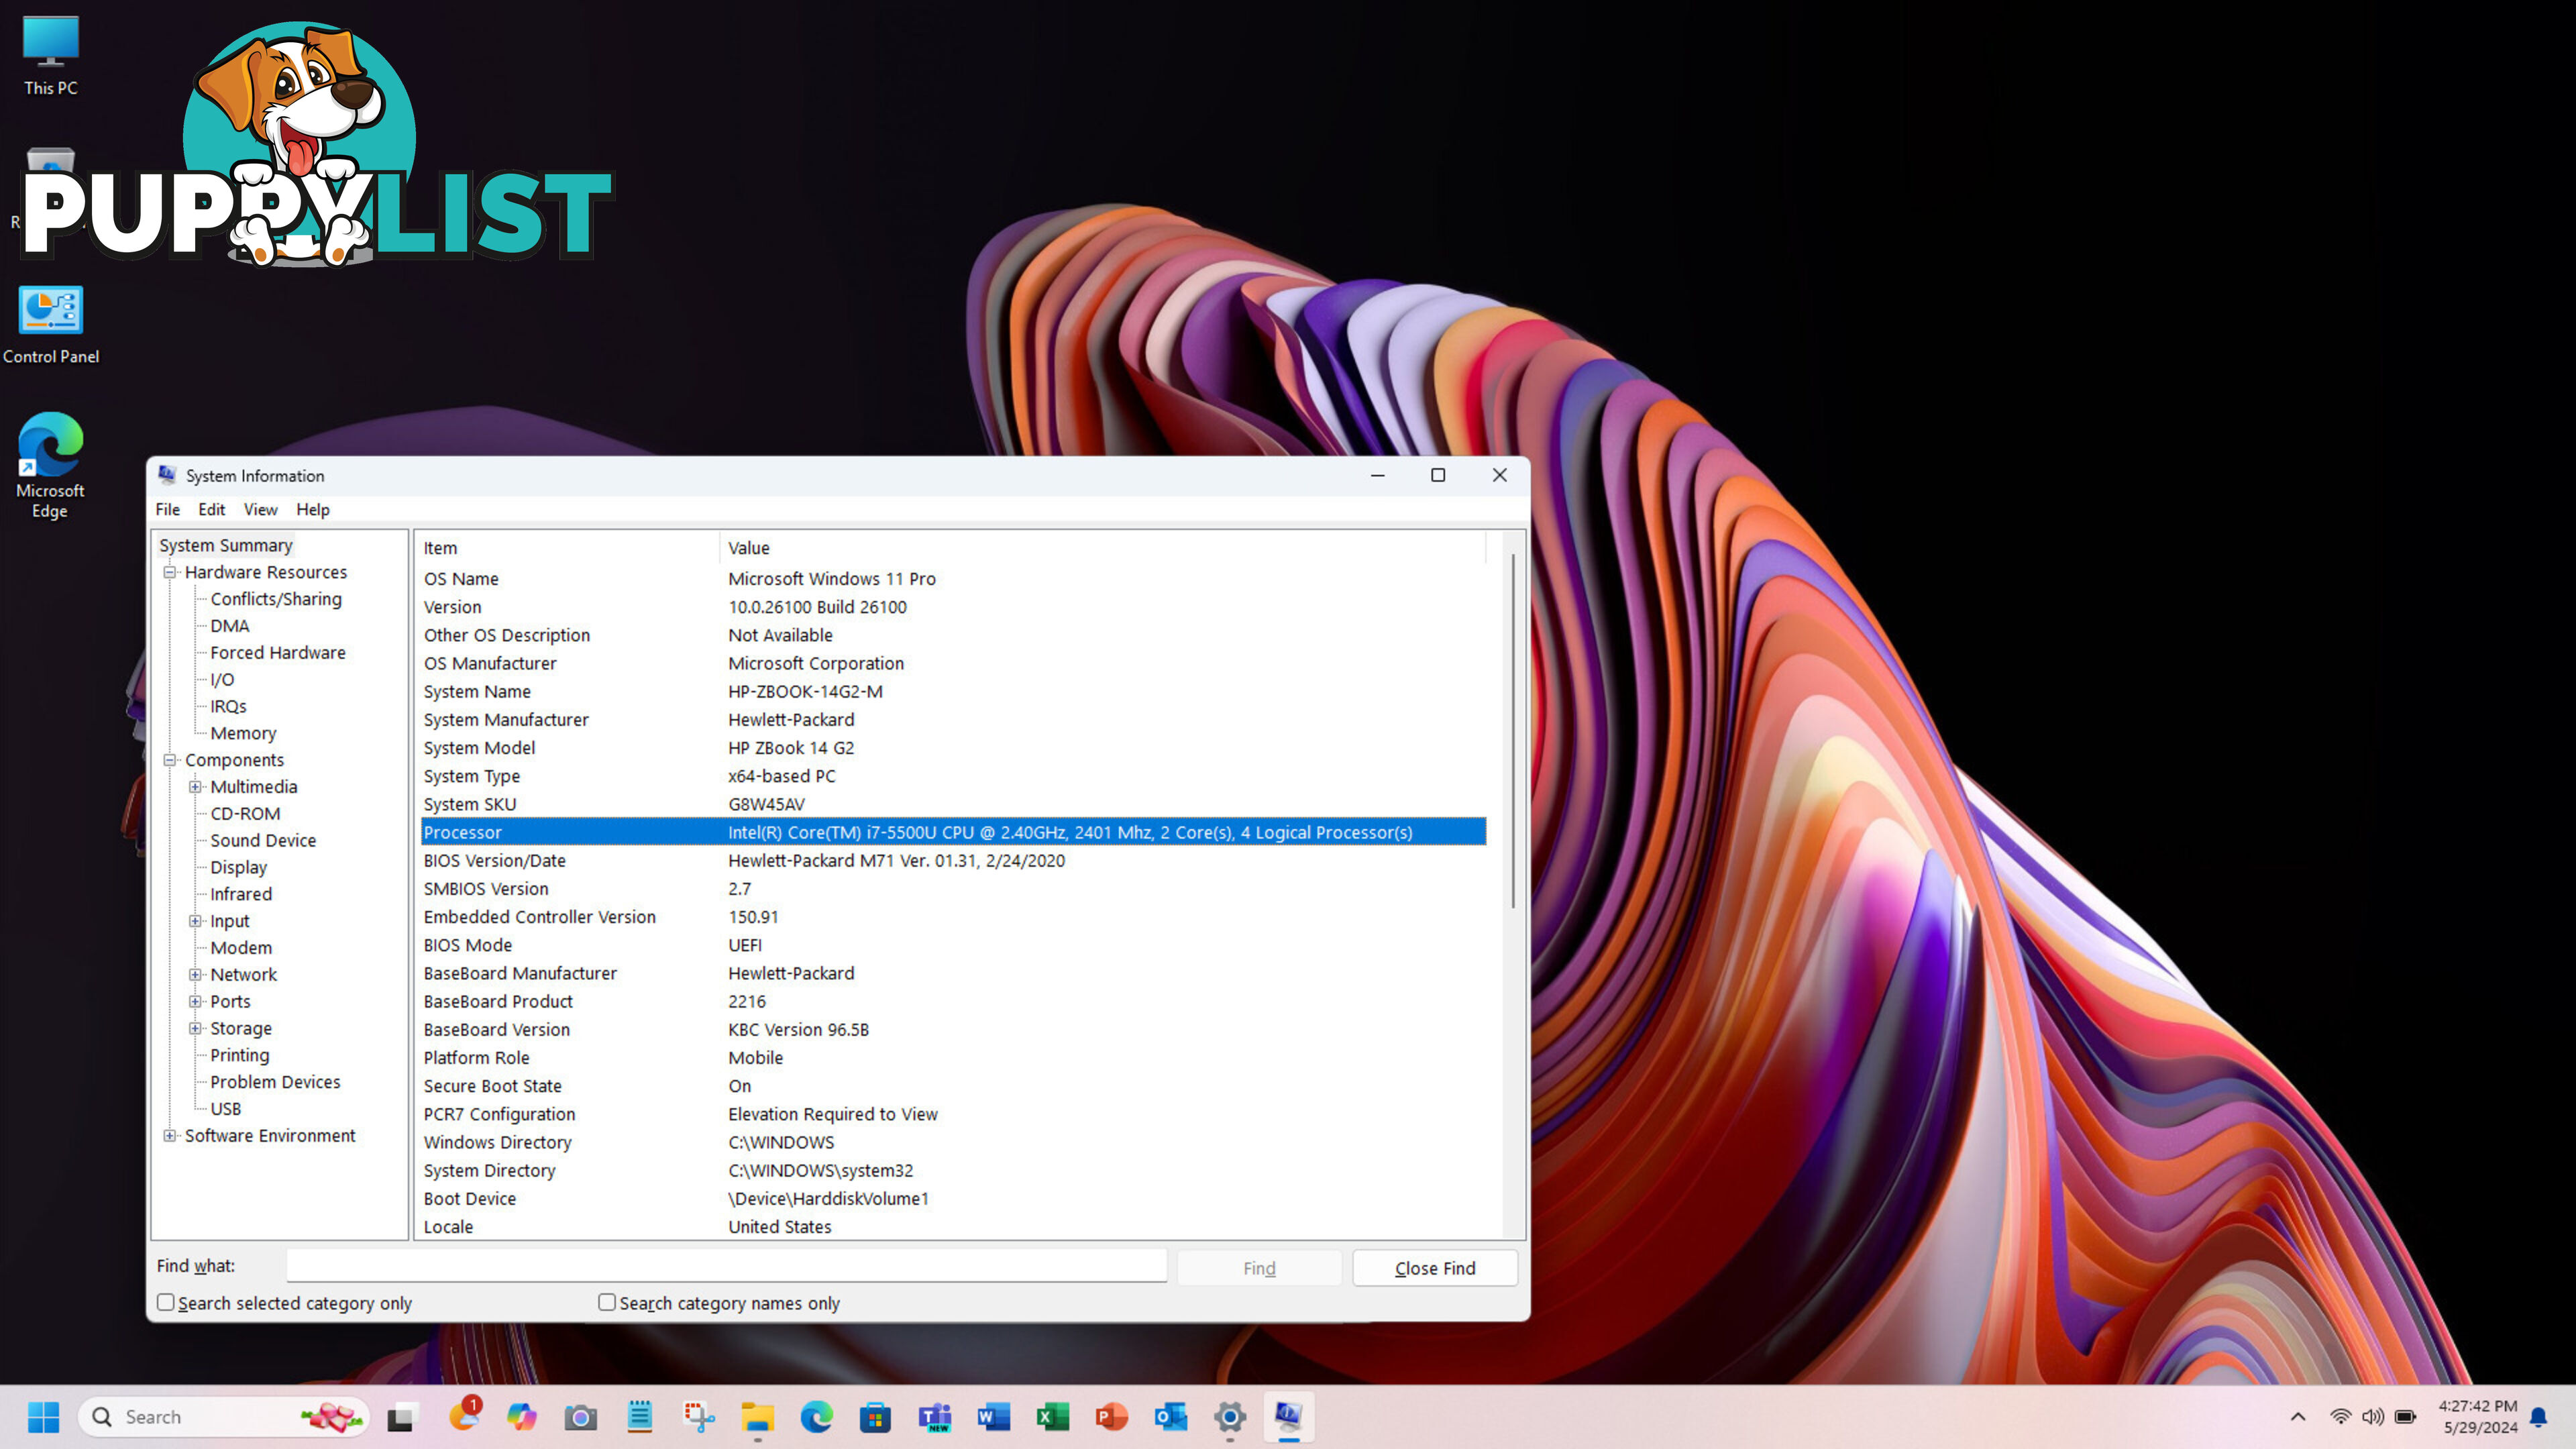Expand the Network tree node
This screenshot has width=2576, height=1449.
[x=196, y=974]
